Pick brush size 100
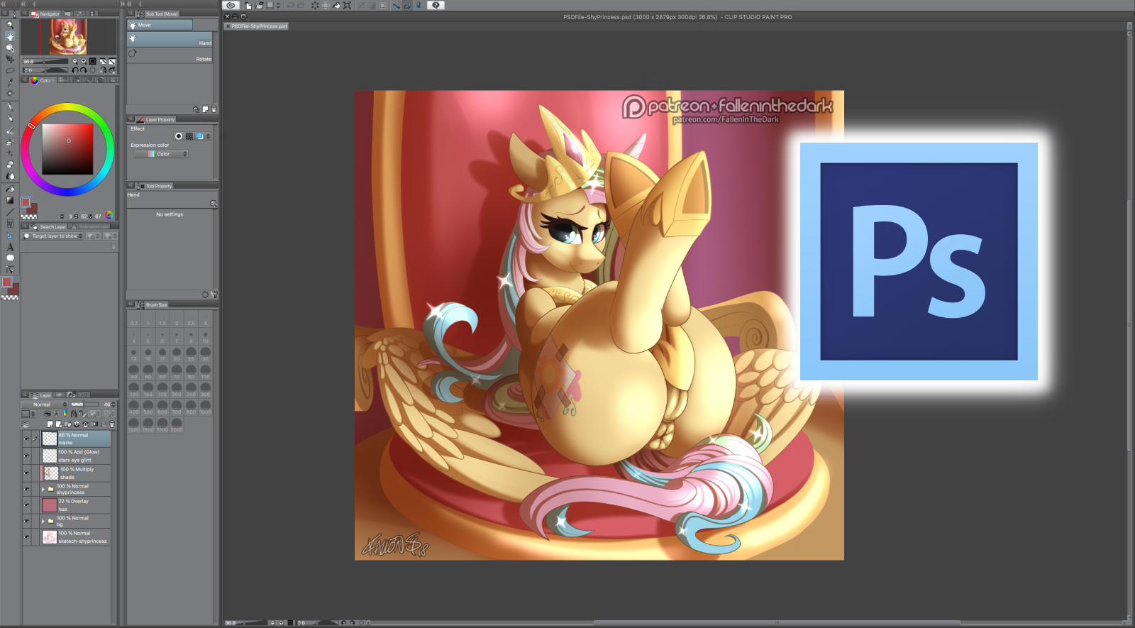Viewport: 1135px width, 628px height. [205, 372]
